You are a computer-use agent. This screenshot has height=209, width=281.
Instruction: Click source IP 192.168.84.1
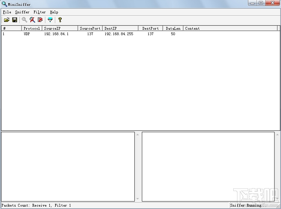56,34
